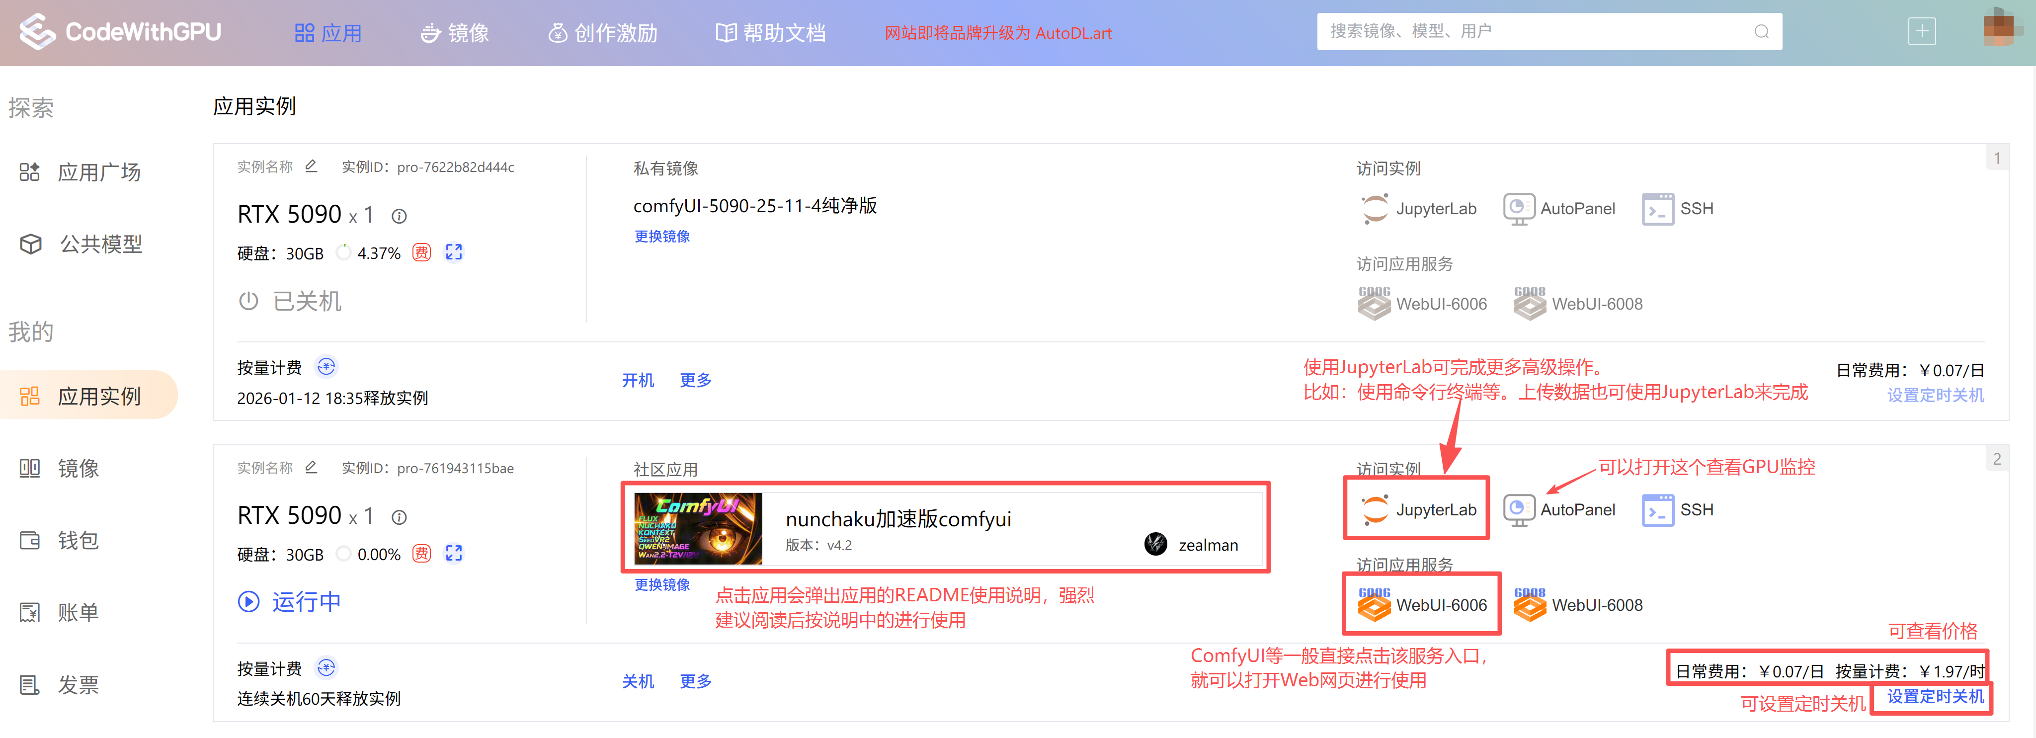
Task: Expand 更多 options for the first instance
Action: coord(696,380)
